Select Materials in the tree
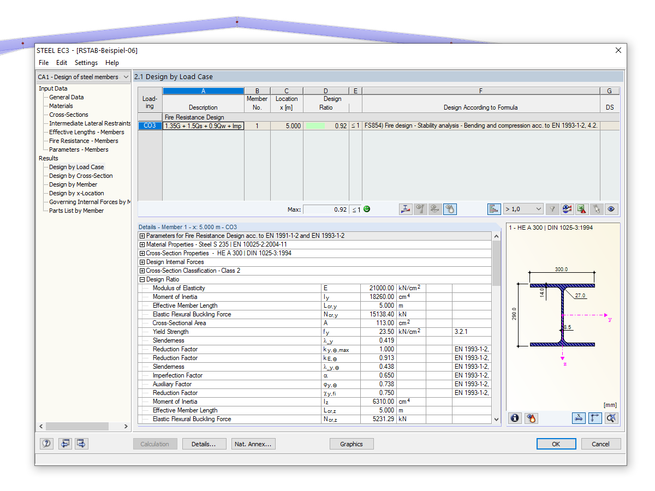This screenshot has width=655, height=491. [x=61, y=106]
